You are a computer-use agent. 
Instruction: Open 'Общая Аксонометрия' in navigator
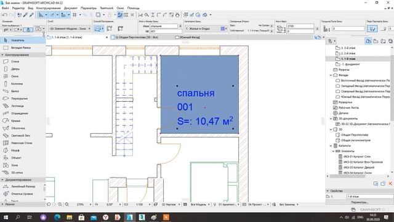[x=356, y=140]
